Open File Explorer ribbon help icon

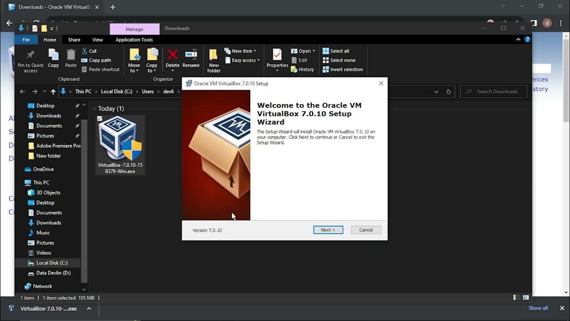point(528,40)
